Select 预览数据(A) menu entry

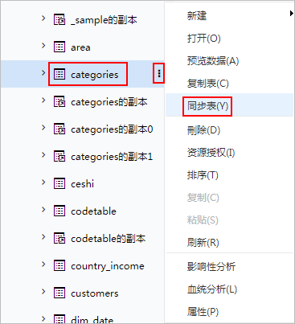pyautogui.click(x=213, y=61)
